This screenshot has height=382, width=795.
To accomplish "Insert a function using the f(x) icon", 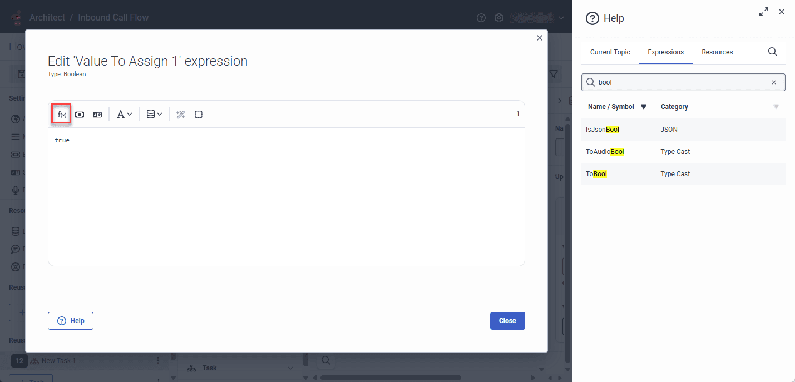I will click(61, 113).
